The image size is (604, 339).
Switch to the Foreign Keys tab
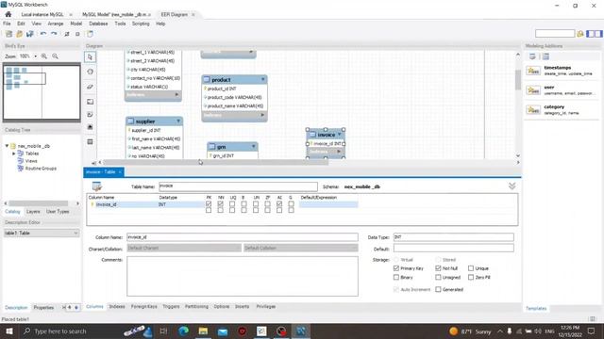point(144,307)
